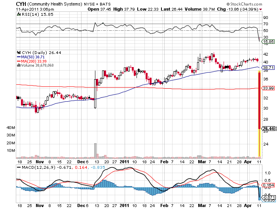Click the red 0.164 tag on MACD axis
This screenshot has width=277, height=209.
pos(268,185)
